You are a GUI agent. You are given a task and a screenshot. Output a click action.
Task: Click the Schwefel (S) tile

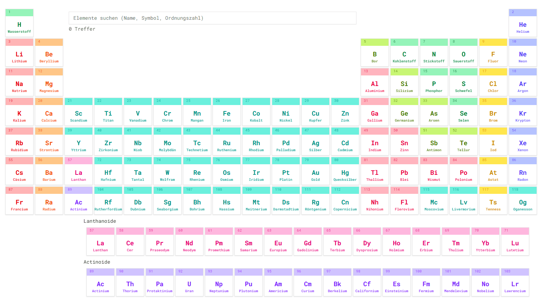464,82
